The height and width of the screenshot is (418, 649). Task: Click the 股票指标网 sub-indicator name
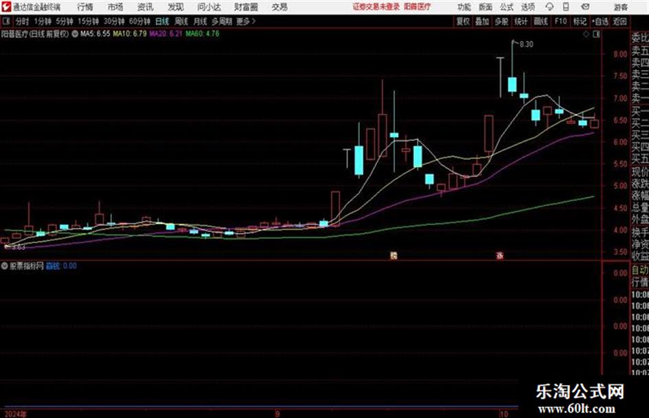(x=27, y=266)
